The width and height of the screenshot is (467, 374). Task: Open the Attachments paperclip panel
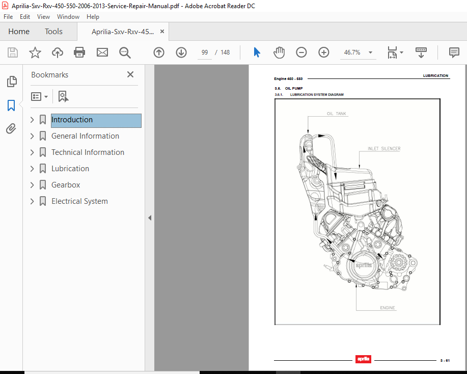(x=11, y=129)
